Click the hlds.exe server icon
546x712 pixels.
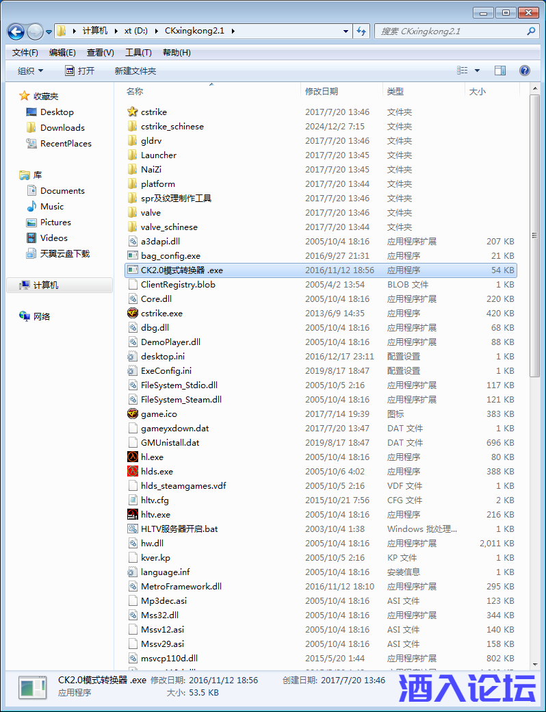[133, 471]
